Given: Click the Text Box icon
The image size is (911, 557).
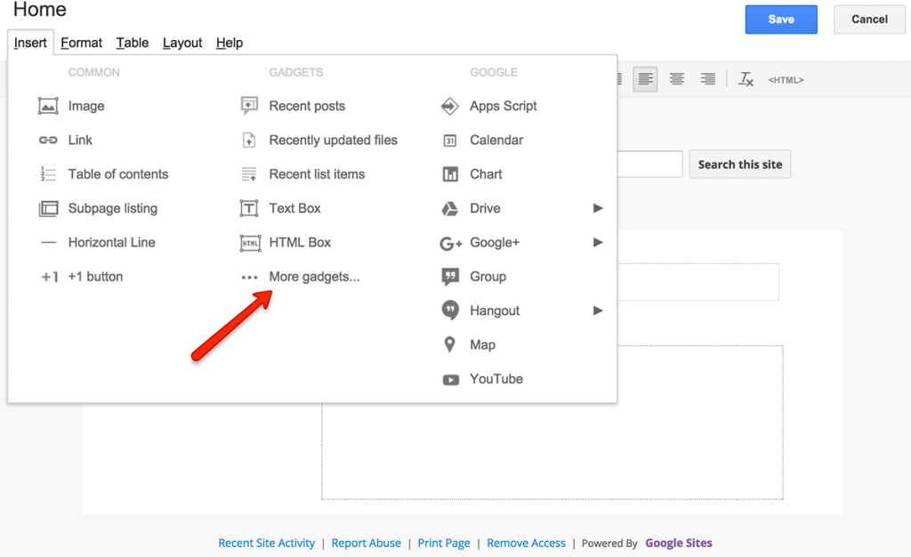Looking at the screenshot, I should click(x=249, y=208).
